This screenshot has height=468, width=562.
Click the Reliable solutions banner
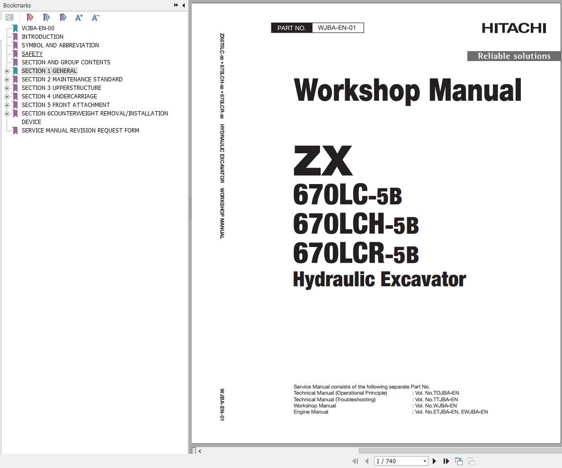tap(514, 56)
